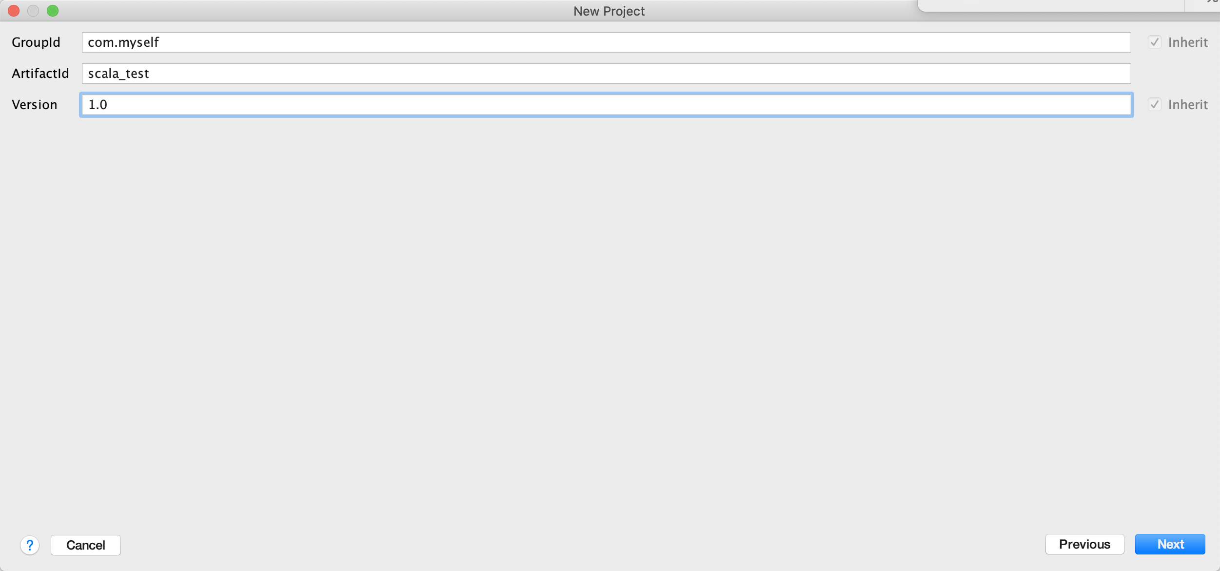Open the help question mark icon
The height and width of the screenshot is (571, 1220).
pos(30,545)
